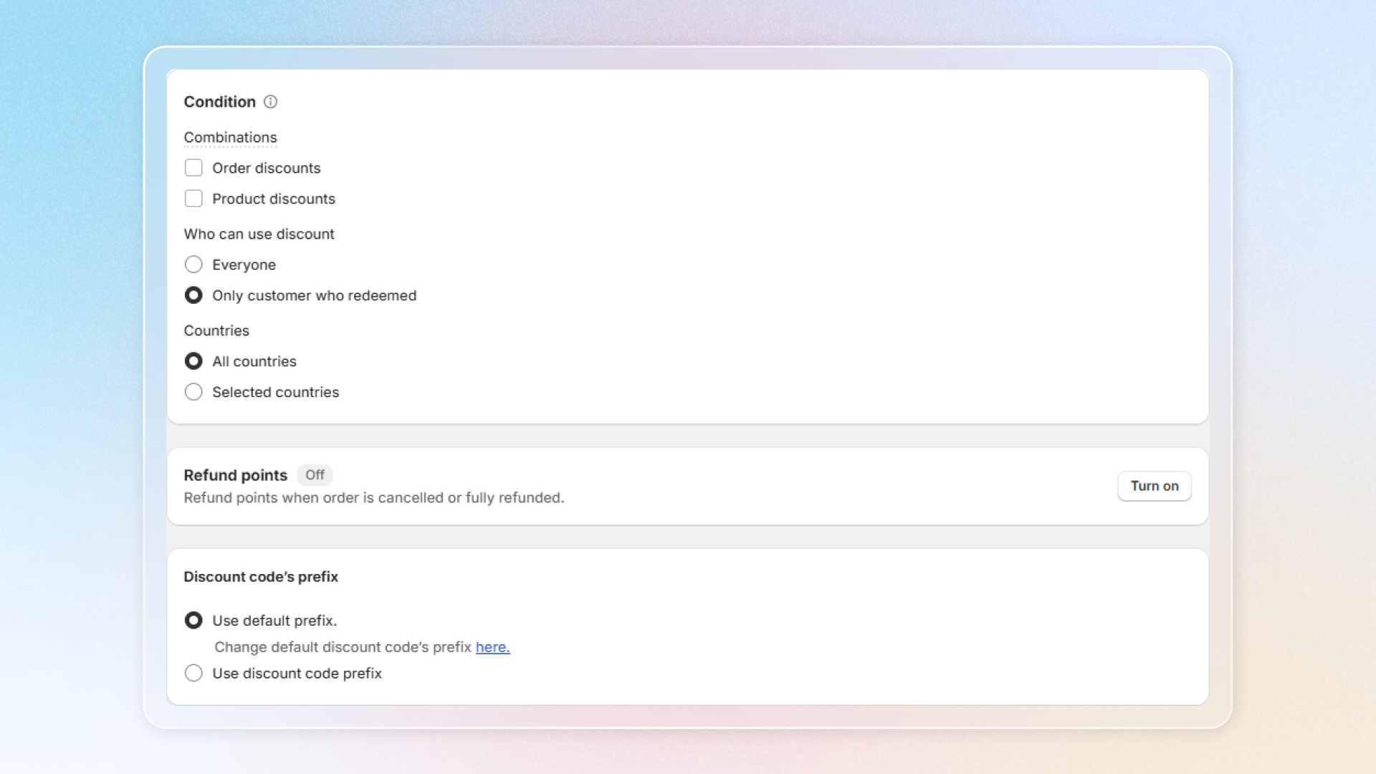Click the Everyone label text
Image resolution: width=1376 pixels, height=774 pixels.
click(244, 264)
